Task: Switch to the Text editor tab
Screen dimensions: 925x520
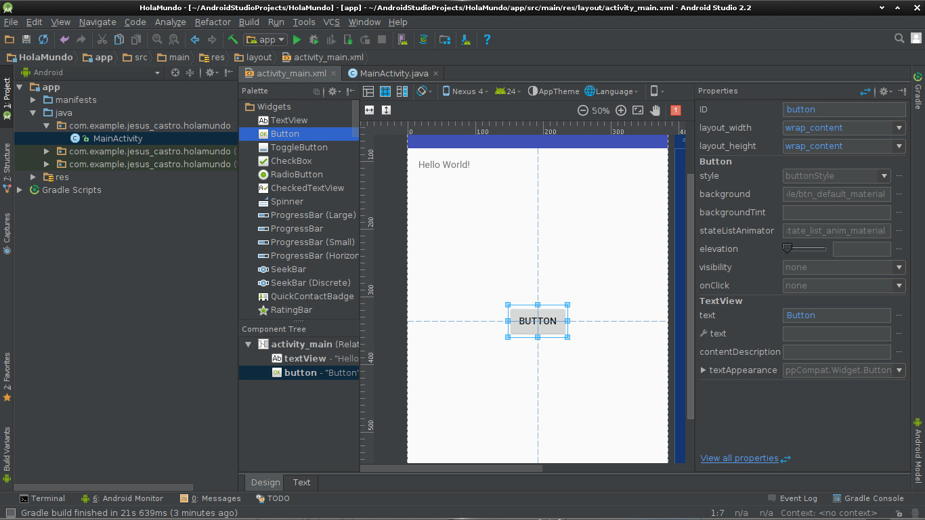Action: (301, 483)
